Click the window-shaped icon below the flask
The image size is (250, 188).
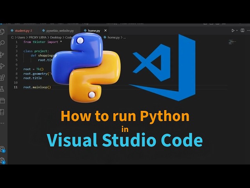[2, 101]
